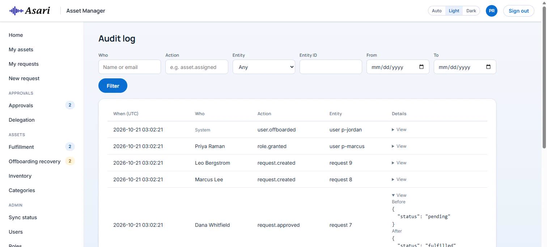Screen dimensions: 547x247
Task: Open Users admin page
Action: [x=16, y=232]
